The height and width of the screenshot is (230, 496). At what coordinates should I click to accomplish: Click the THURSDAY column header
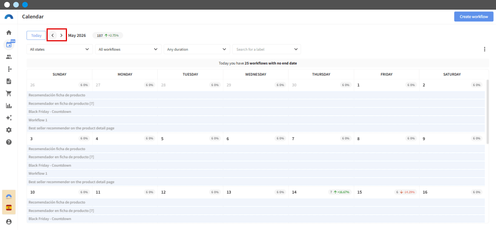click(321, 74)
